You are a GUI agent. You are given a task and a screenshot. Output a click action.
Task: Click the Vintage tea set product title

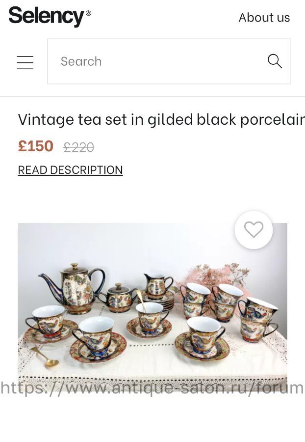[x=161, y=119]
